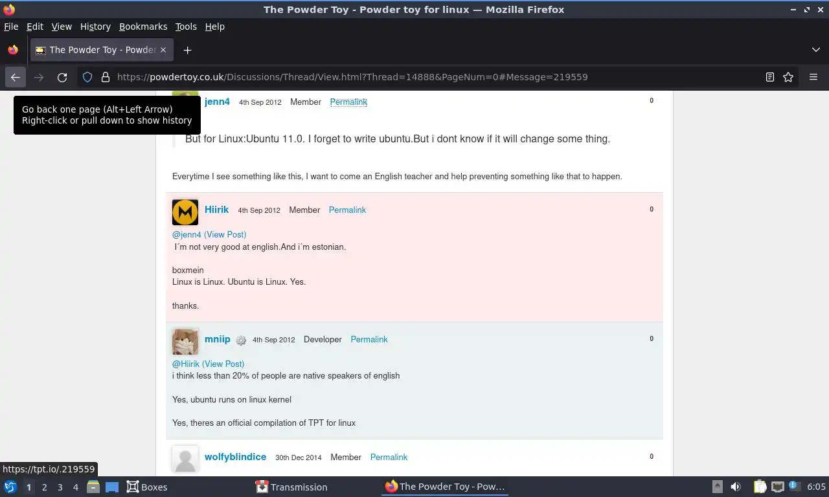The image size is (829, 497).
Task: Open the File menu
Action: (11, 27)
